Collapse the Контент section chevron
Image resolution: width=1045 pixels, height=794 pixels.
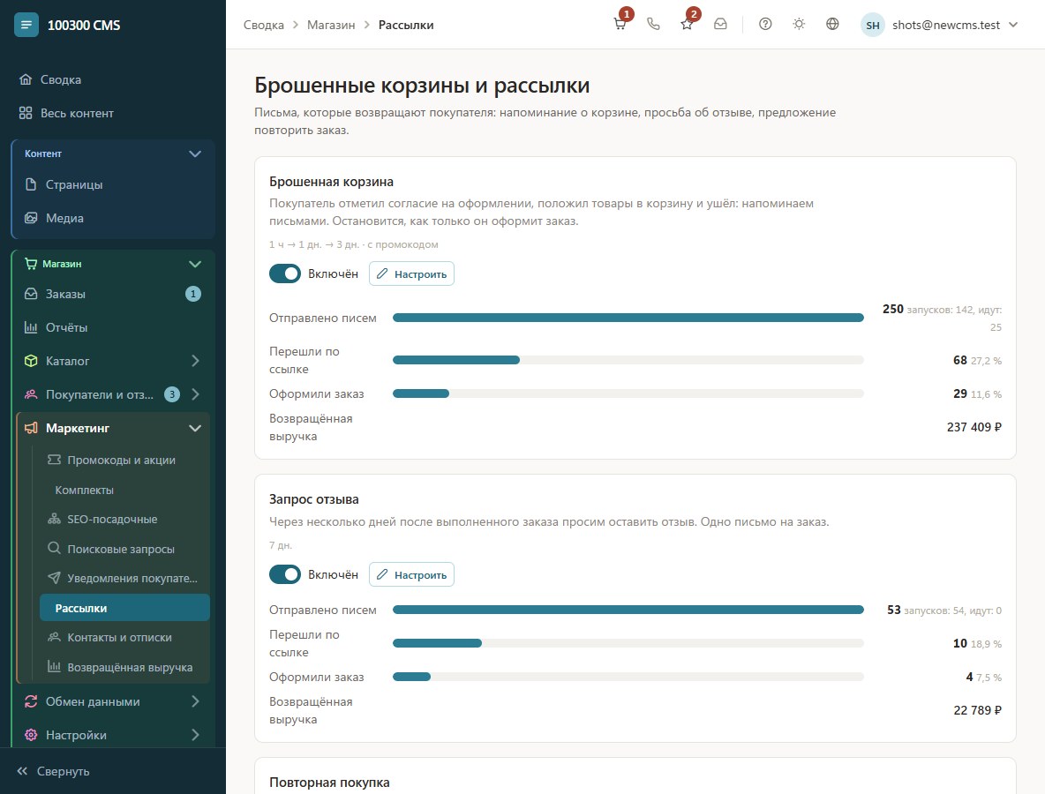coord(194,154)
